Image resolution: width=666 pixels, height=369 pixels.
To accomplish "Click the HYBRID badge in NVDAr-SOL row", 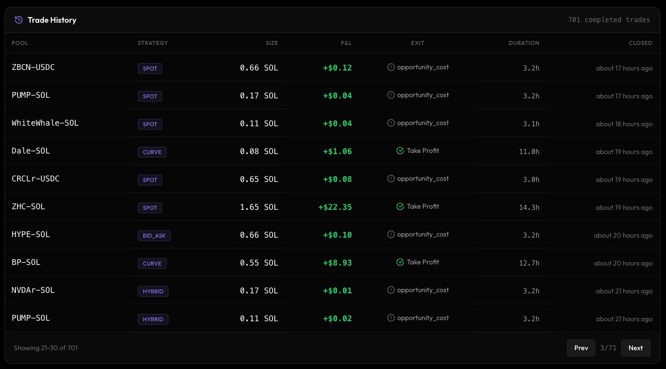I will point(153,291).
